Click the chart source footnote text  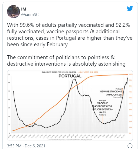click(x=70, y=140)
